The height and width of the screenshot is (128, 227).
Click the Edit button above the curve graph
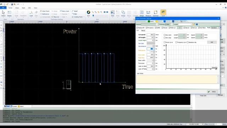pyautogui.click(x=212, y=42)
